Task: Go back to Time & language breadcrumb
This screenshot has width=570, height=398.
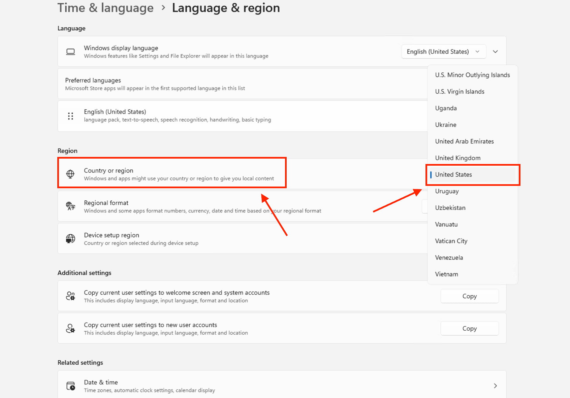Action: (x=105, y=8)
